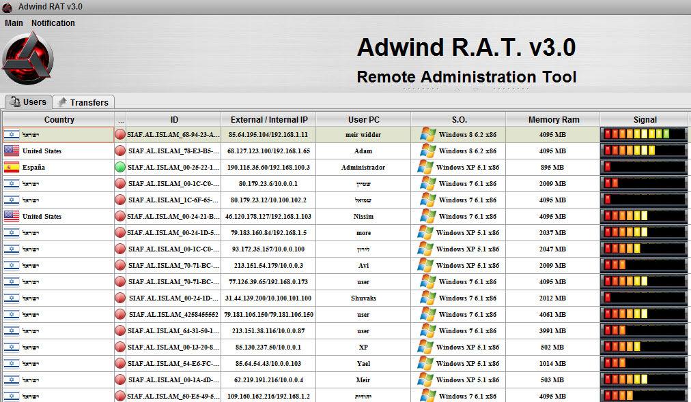Click the United States flag in Adam's row
Image resolution: width=691 pixels, height=402 pixels.
(x=12, y=151)
